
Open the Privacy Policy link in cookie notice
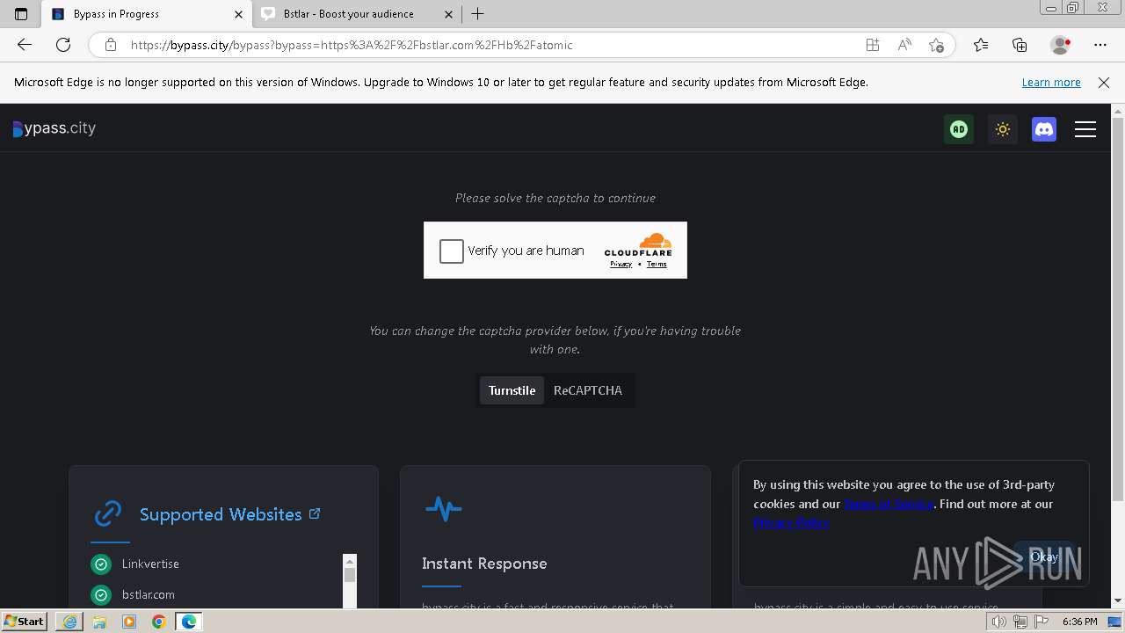[791, 522]
